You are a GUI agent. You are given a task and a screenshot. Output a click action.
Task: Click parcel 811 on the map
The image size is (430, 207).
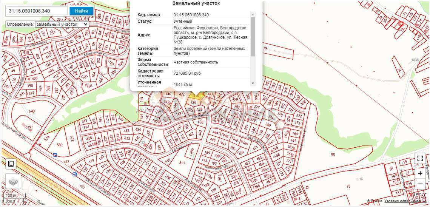click(182, 163)
